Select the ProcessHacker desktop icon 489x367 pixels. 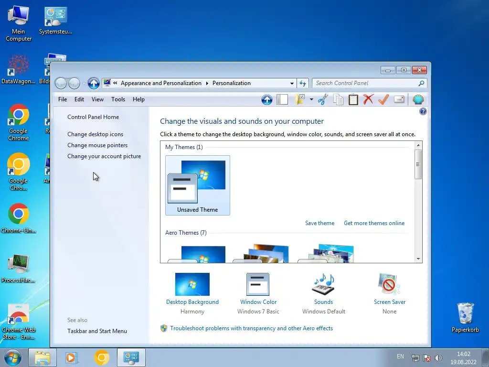click(19, 269)
